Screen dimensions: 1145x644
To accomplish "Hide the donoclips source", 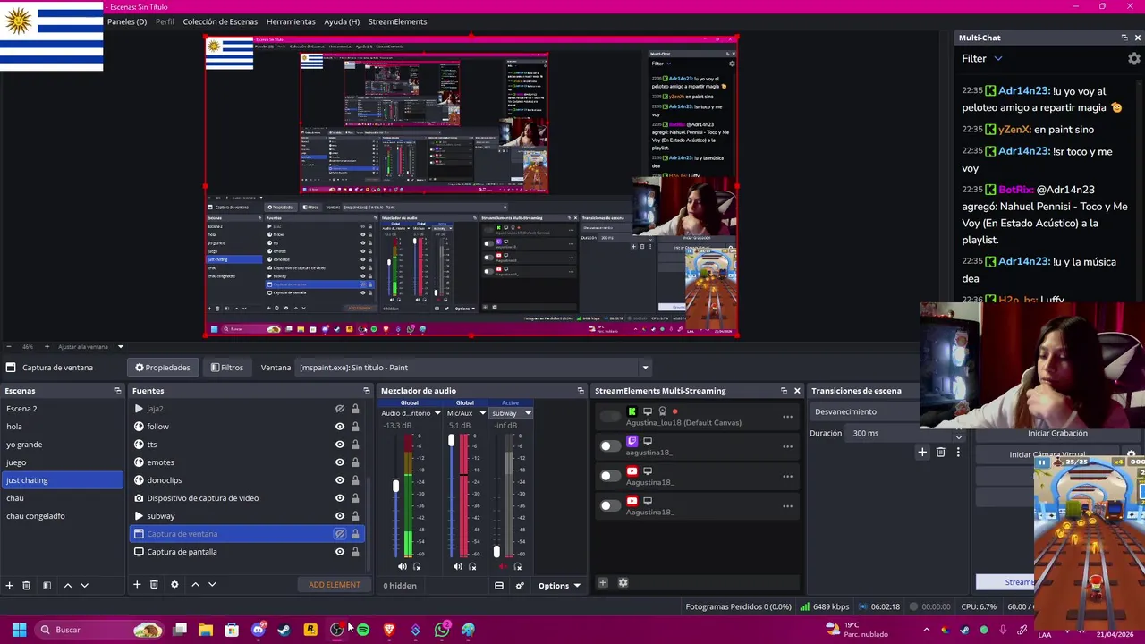I will (340, 480).
